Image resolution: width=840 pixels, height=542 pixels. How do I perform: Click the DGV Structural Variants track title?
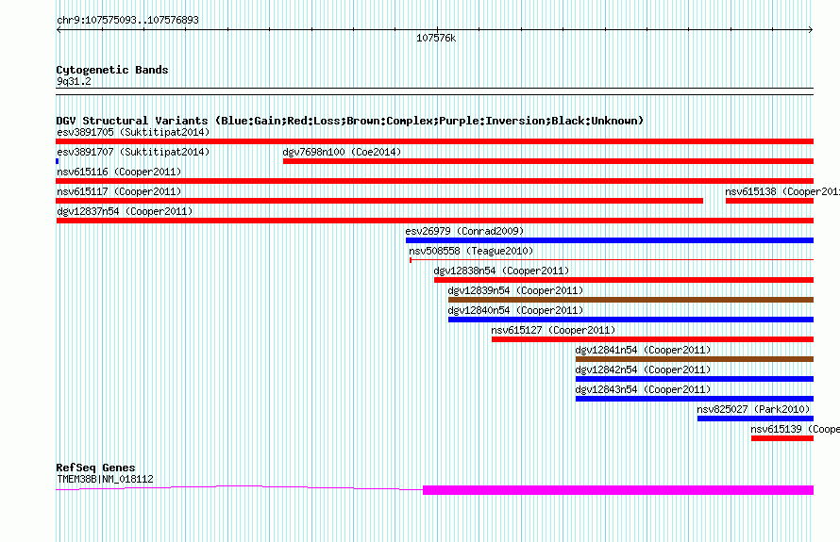(x=350, y=121)
